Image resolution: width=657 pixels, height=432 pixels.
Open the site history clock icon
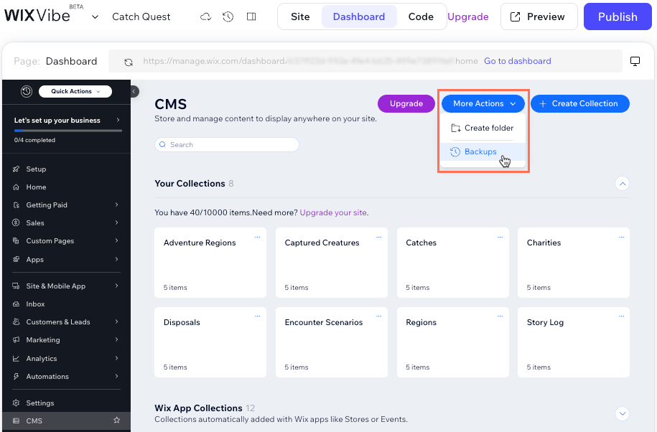tap(228, 17)
